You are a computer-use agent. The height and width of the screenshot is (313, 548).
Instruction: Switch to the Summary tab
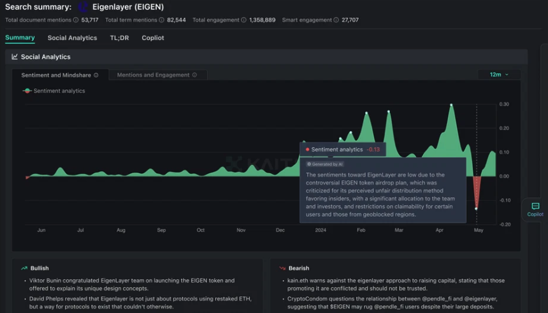click(20, 38)
